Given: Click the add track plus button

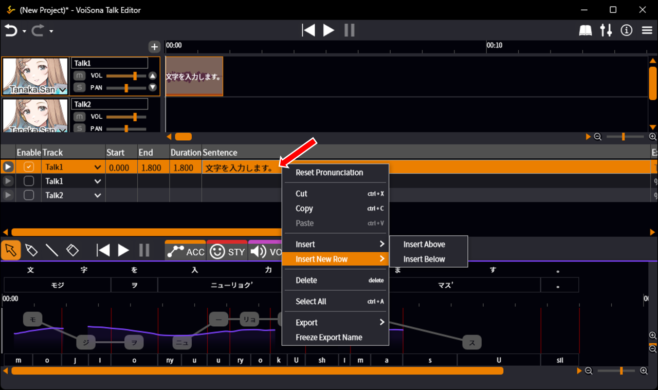Looking at the screenshot, I should coord(154,47).
